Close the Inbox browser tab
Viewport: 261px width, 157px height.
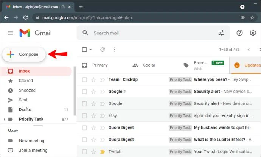pyautogui.click(x=70, y=7)
